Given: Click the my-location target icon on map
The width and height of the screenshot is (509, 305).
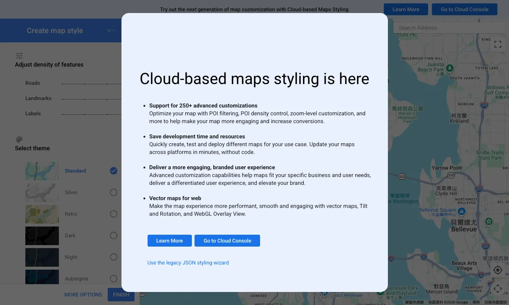Looking at the screenshot, I should (498, 270).
